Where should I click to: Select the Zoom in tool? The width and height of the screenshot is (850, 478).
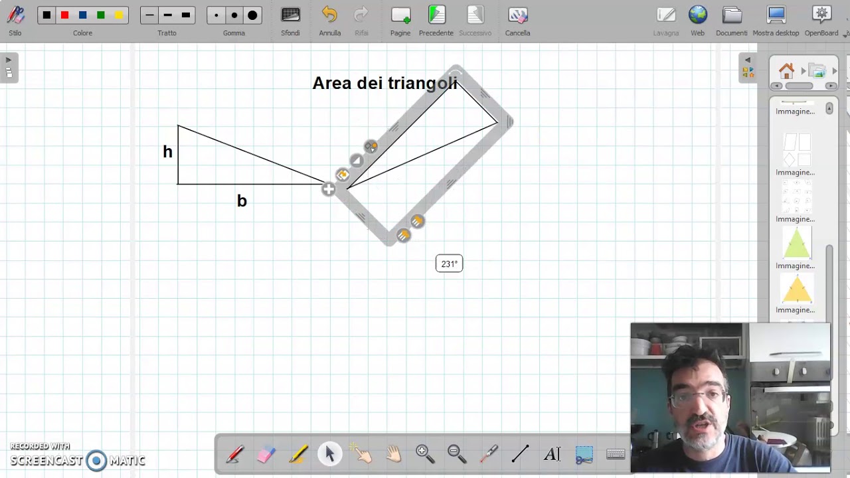point(425,454)
